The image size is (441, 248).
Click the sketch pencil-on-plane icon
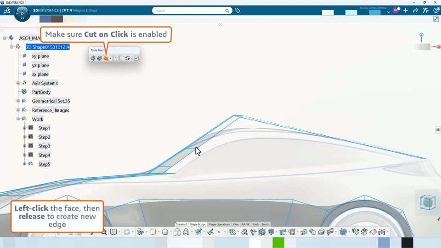pyautogui.click(x=198, y=232)
